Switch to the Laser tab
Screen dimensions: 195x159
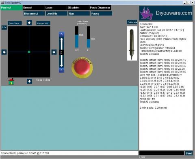point(56,8)
